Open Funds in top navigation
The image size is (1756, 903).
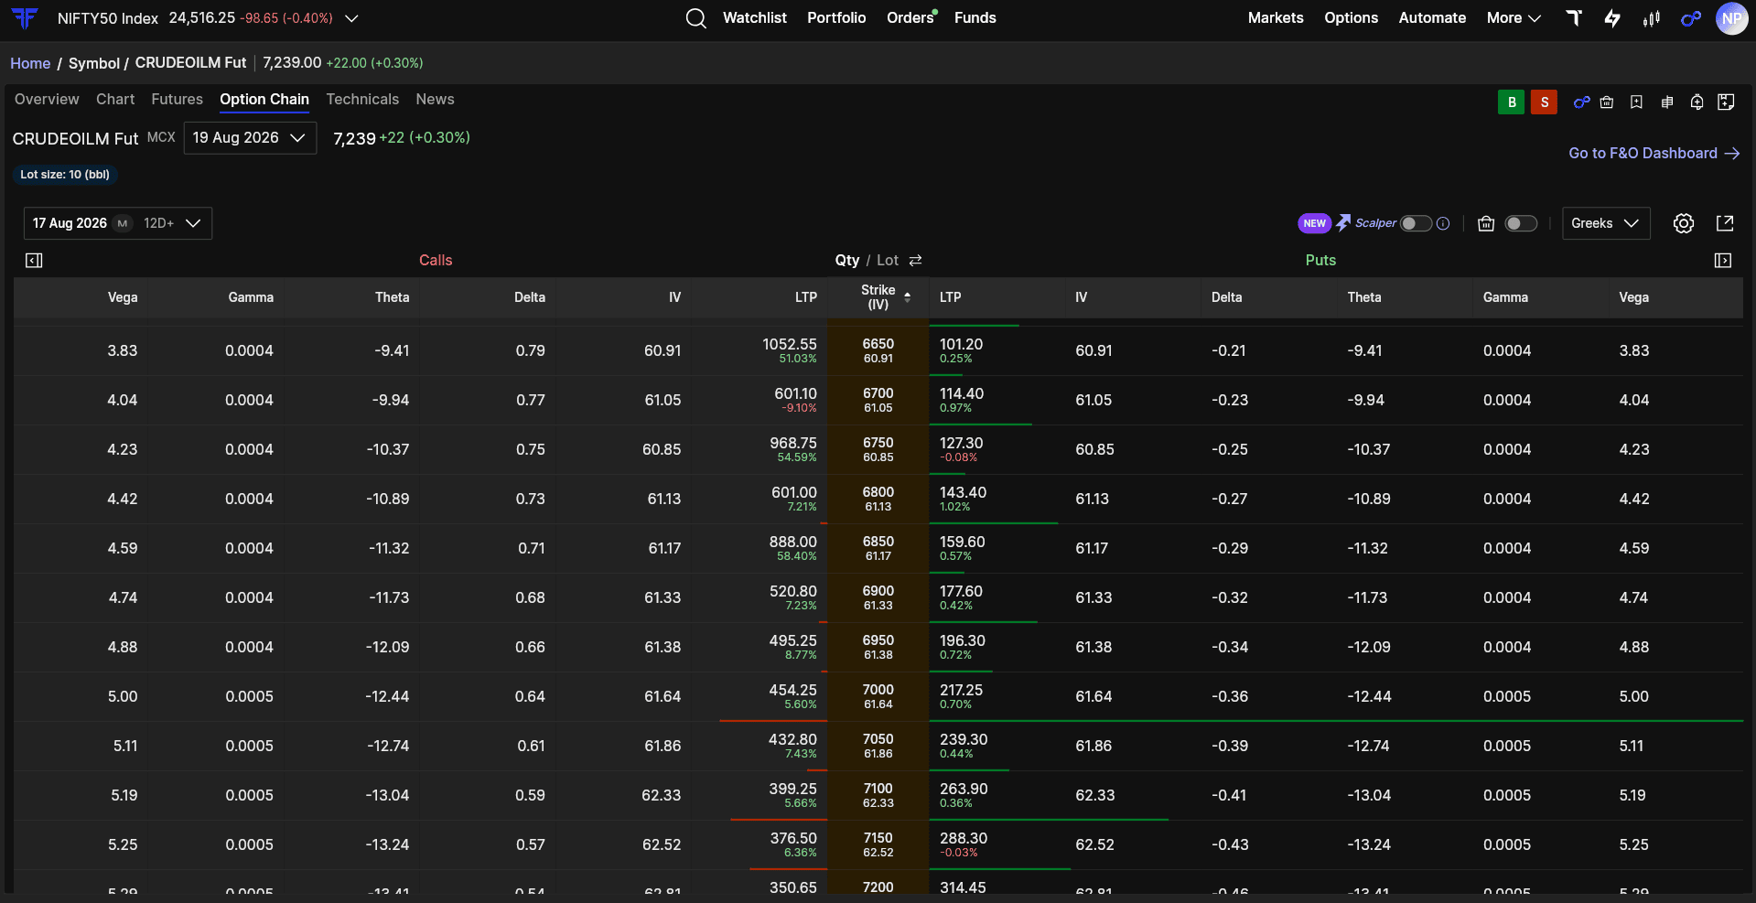(975, 18)
